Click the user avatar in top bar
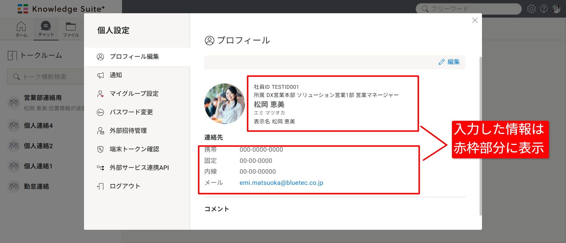566x243 pixels. (556, 9)
